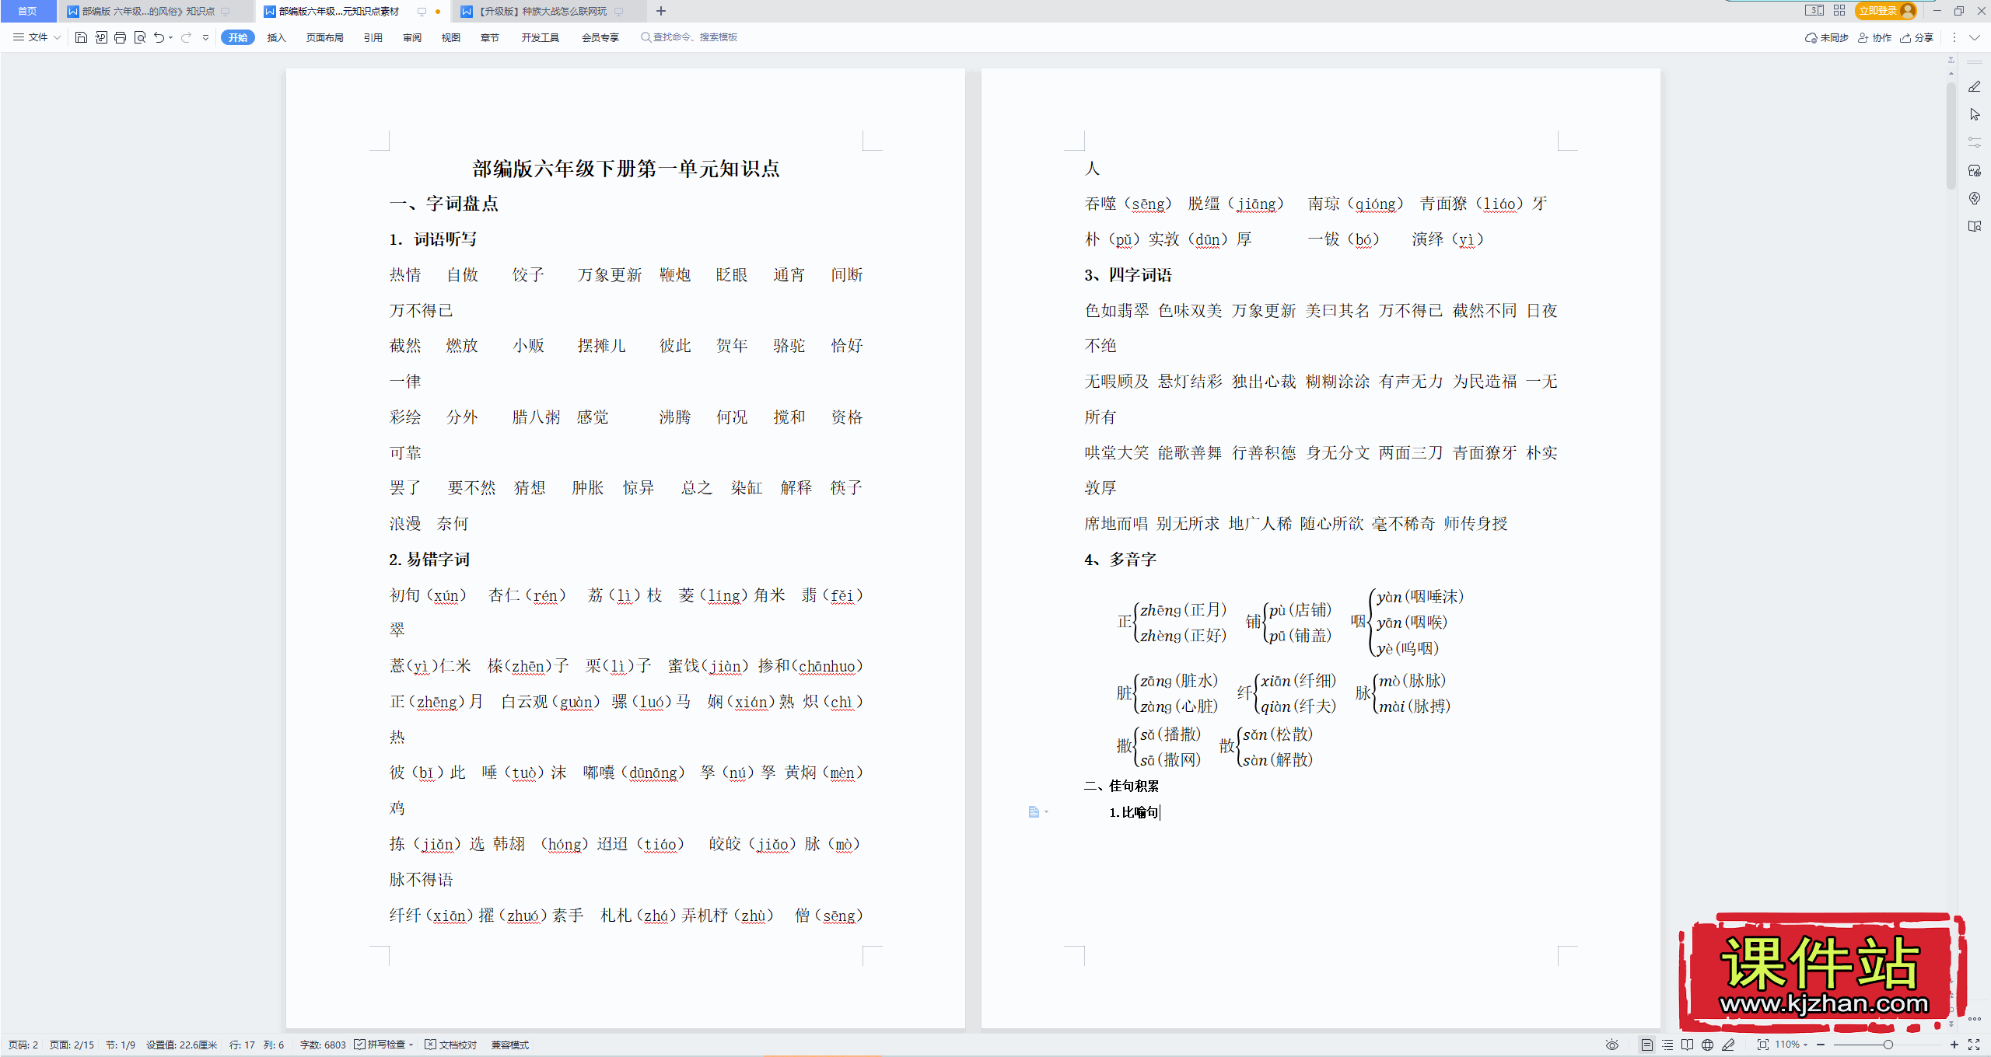This screenshot has width=1991, height=1057.
Task: Click the fit page zoom icon
Action: tap(1763, 1045)
